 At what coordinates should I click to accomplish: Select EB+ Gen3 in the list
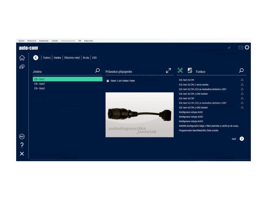68,88
